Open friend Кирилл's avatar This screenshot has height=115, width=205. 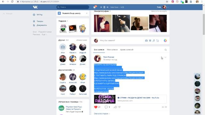(x=73, y=47)
